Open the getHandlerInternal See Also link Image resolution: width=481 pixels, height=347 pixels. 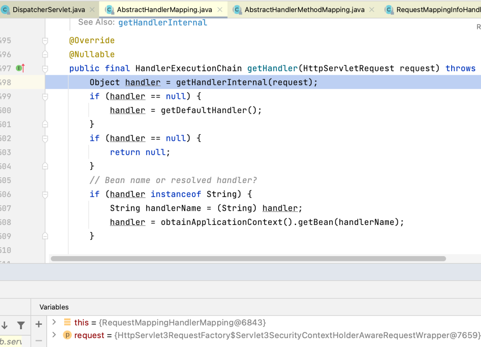click(163, 22)
